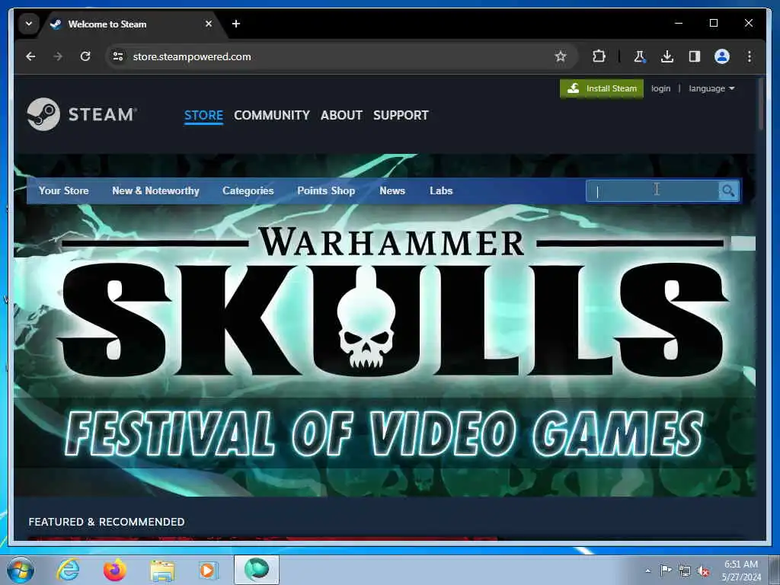The image size is (780, 585).
Task: Click the browser forward arrow
Action: 58,56
